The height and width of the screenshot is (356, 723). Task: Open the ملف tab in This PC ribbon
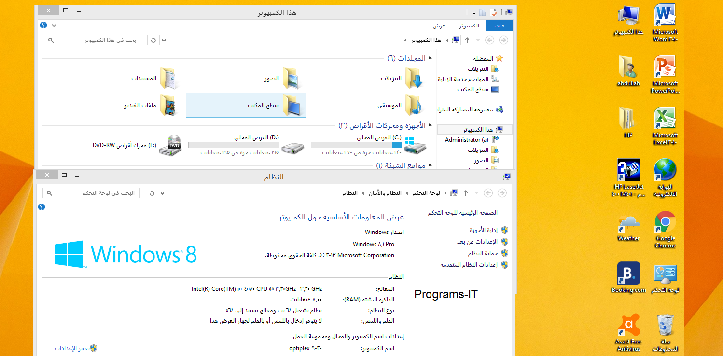[x=500, y=26]
